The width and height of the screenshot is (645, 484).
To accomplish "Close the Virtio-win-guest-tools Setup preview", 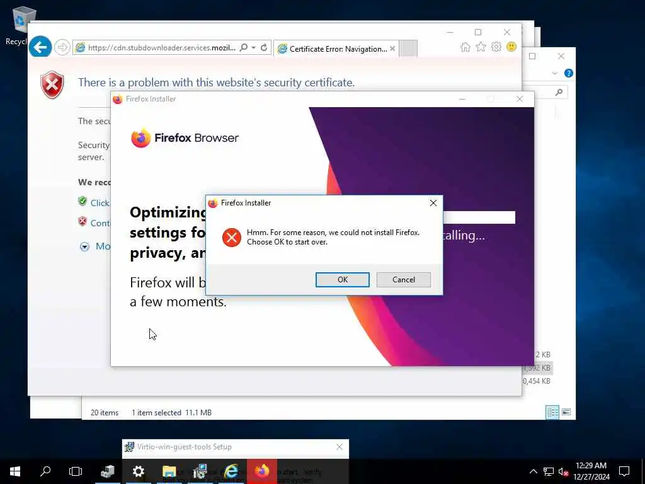I will click(x=340, y=447).
